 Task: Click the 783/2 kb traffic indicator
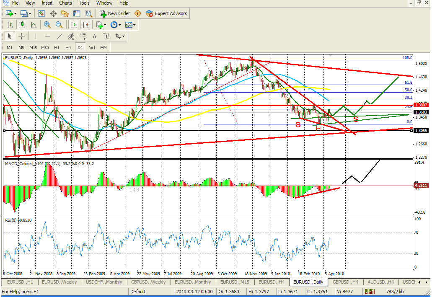tap(395, 292)
